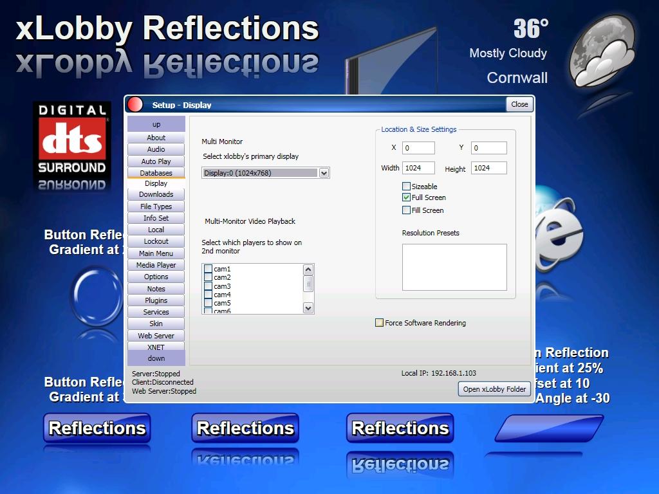Screen dimensions: 659x494
Task: Toggle Force Software Rendering checkbox
Action: [379, 323]
